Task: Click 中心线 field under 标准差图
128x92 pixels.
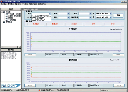Action: (x=67, y=85)
